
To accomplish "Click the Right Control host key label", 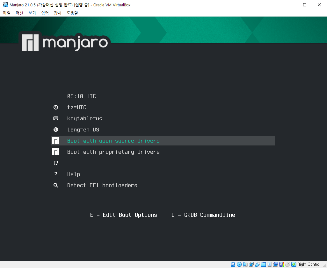I will click(309, 264).
